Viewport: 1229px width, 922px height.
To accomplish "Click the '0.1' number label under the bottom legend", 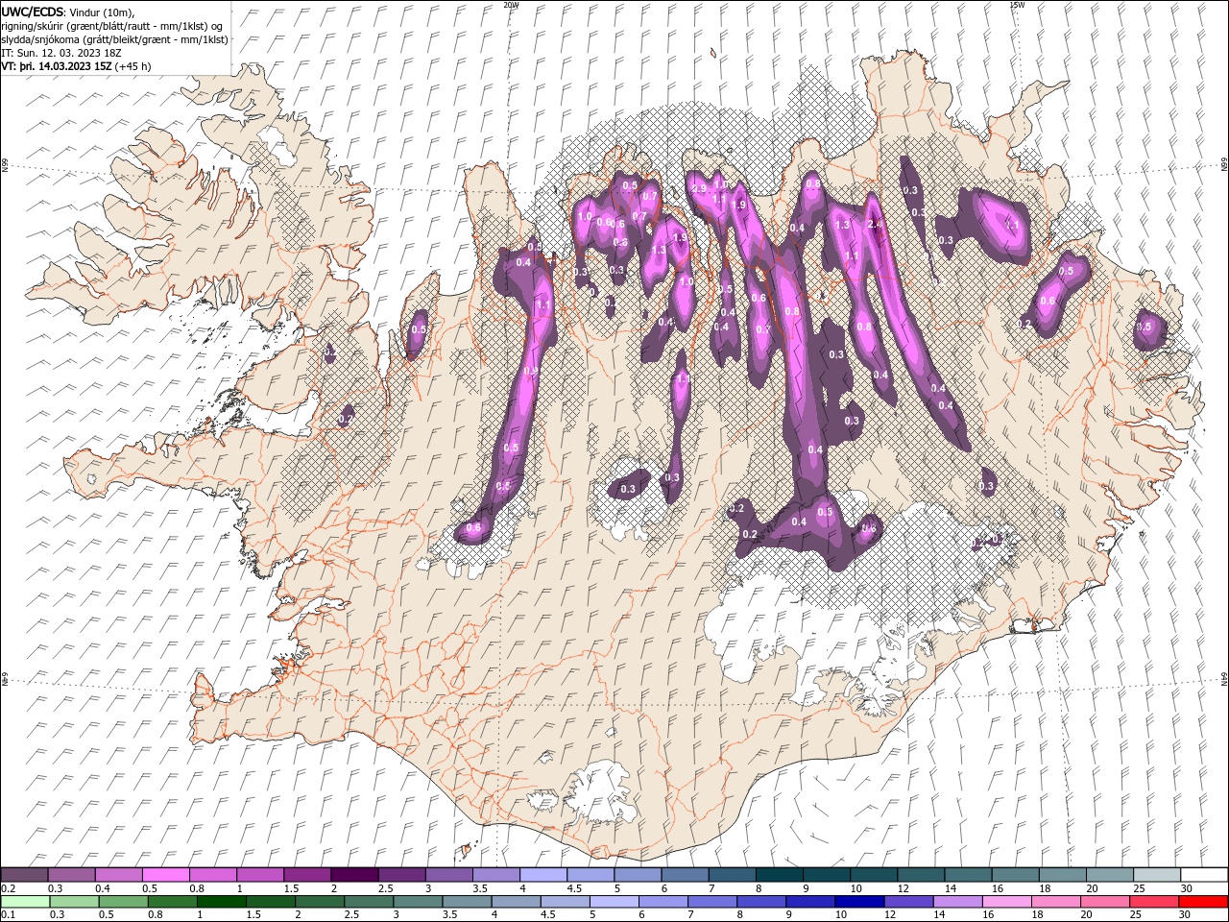I will [x=8, y=915].
